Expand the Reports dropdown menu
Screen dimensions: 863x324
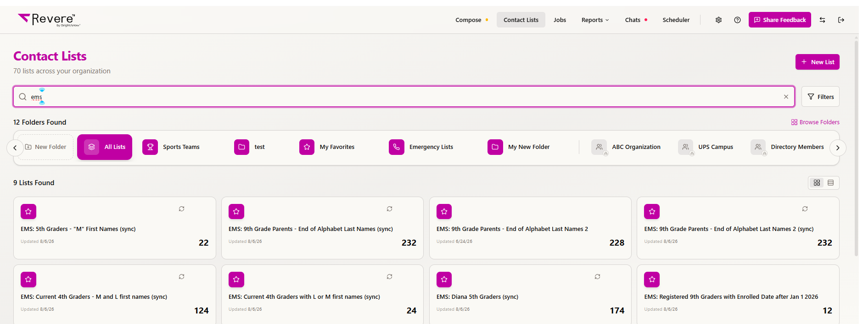[595, 20]
